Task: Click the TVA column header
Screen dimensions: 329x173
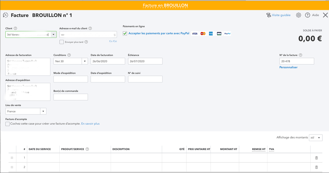Action: 271,149
